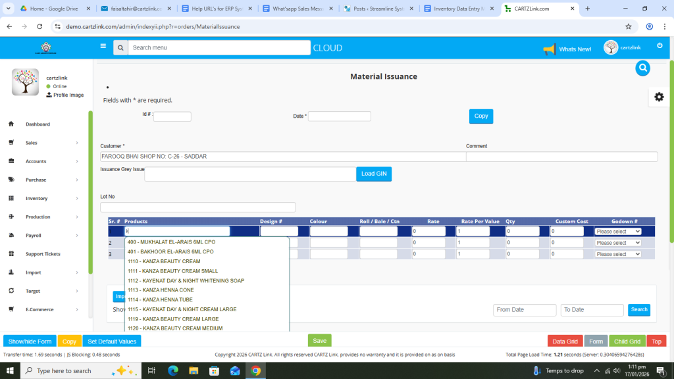The image size is (674, 379).
Task: Click the blue circular search icon
Action: pos(642,68)
